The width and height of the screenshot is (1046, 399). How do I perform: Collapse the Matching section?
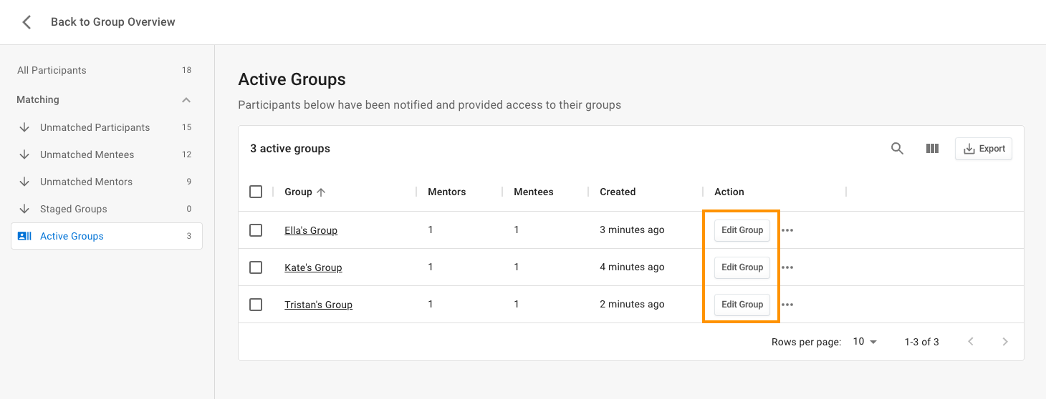[x=186, y=100]
